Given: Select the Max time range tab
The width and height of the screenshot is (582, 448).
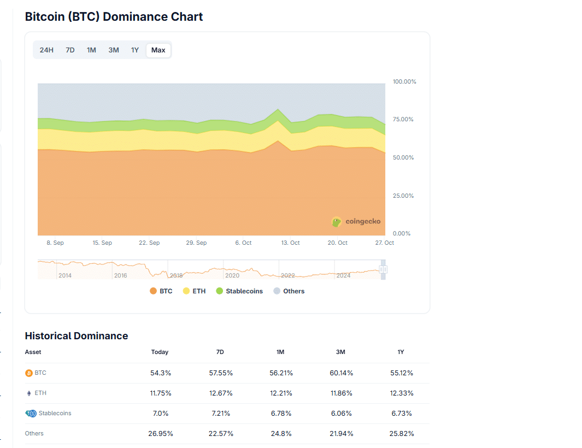Looking at the screenshot, I should click(x=158, y=50).
